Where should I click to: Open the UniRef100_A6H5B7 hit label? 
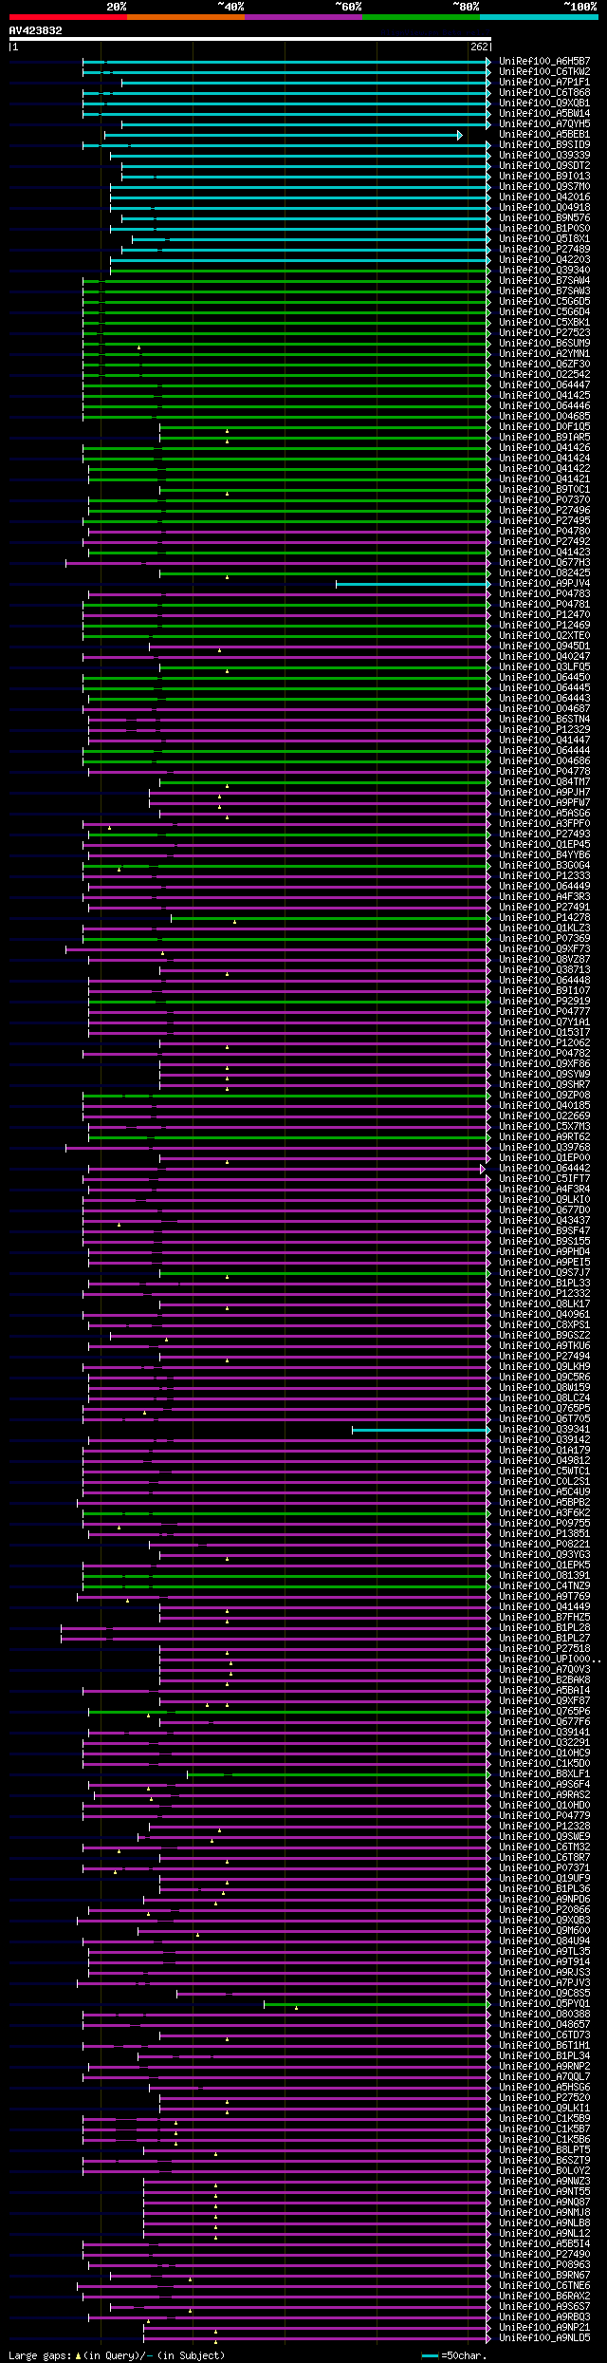(544, 62)
